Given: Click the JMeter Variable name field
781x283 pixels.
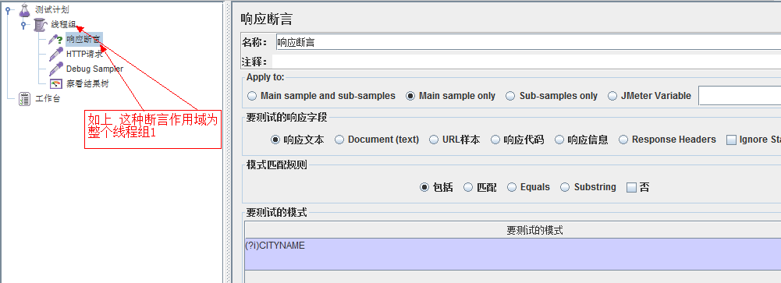Looking at the screenshot, I should tap(740, 96).
